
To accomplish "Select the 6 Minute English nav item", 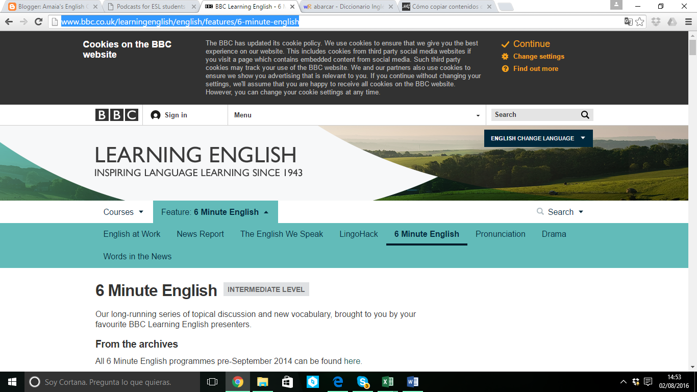I will (427, 234).
